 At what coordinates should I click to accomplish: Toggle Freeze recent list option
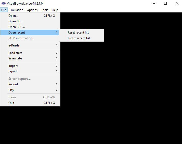pyautogui.click(x=82, y=38)
